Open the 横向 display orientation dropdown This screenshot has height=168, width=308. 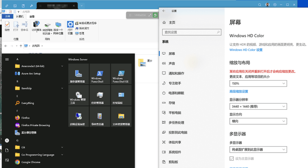tap(258, 121)
